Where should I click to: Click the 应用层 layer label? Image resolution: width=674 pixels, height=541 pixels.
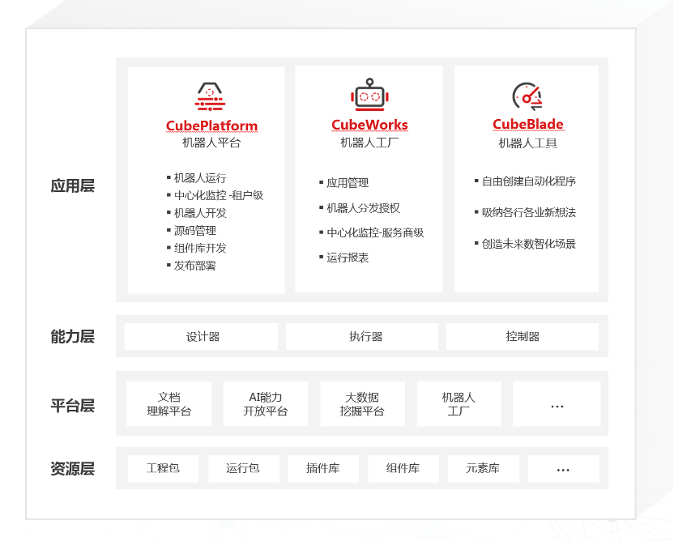pyautogui.click(x=72, y=185)
